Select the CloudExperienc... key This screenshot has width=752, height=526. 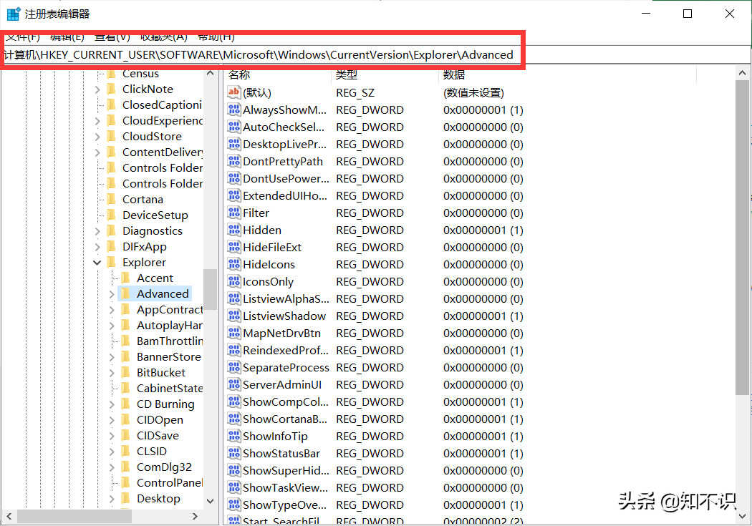(x=163, y=120)
